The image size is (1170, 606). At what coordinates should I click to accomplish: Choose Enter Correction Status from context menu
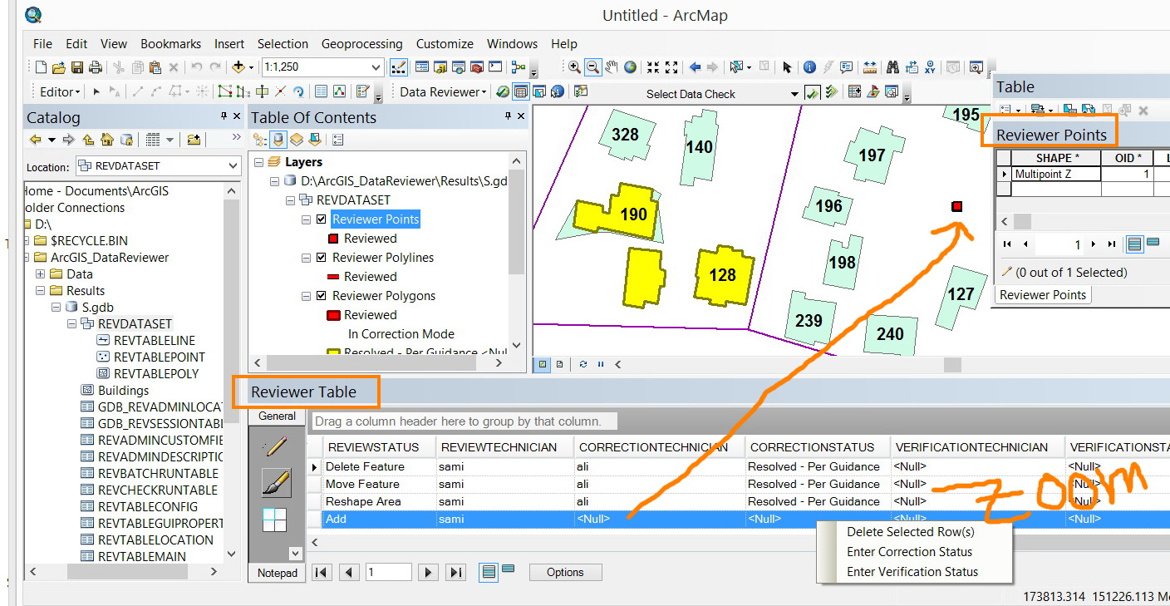tap(909, 552)
